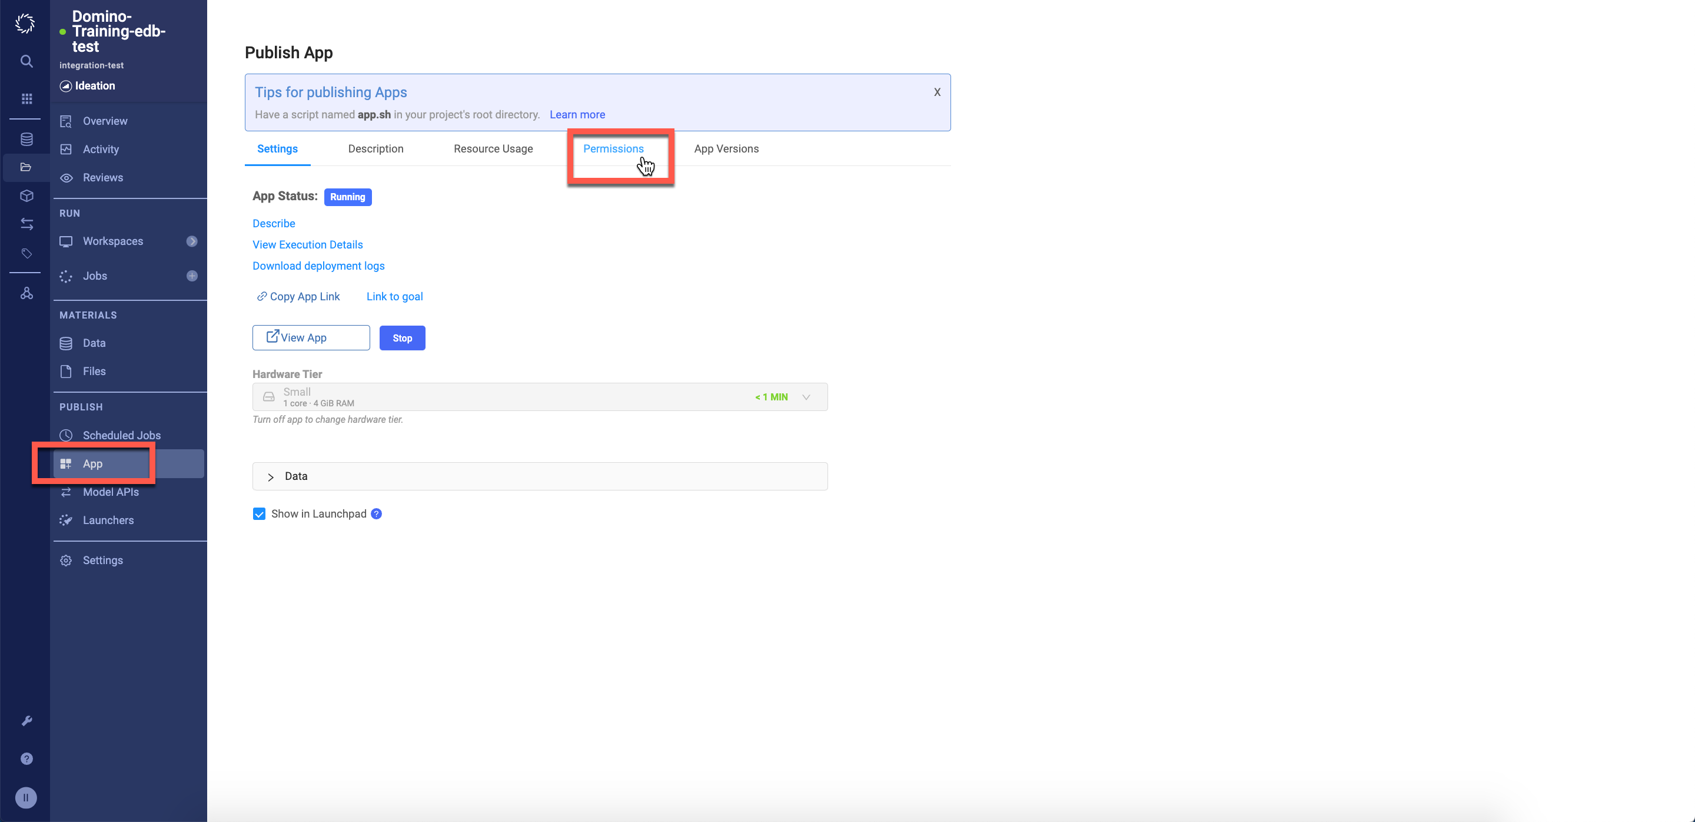Open the apps grid icon in left rail
The height and width of the screenshot is (822, 1695).
(26, 99)
